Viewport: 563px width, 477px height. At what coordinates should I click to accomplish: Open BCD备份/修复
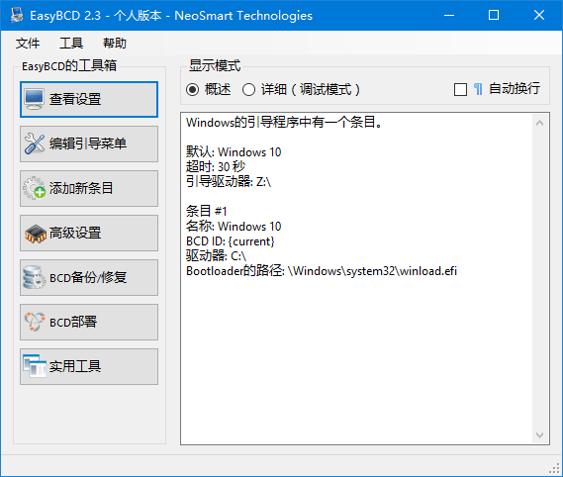tap(89, 277)
